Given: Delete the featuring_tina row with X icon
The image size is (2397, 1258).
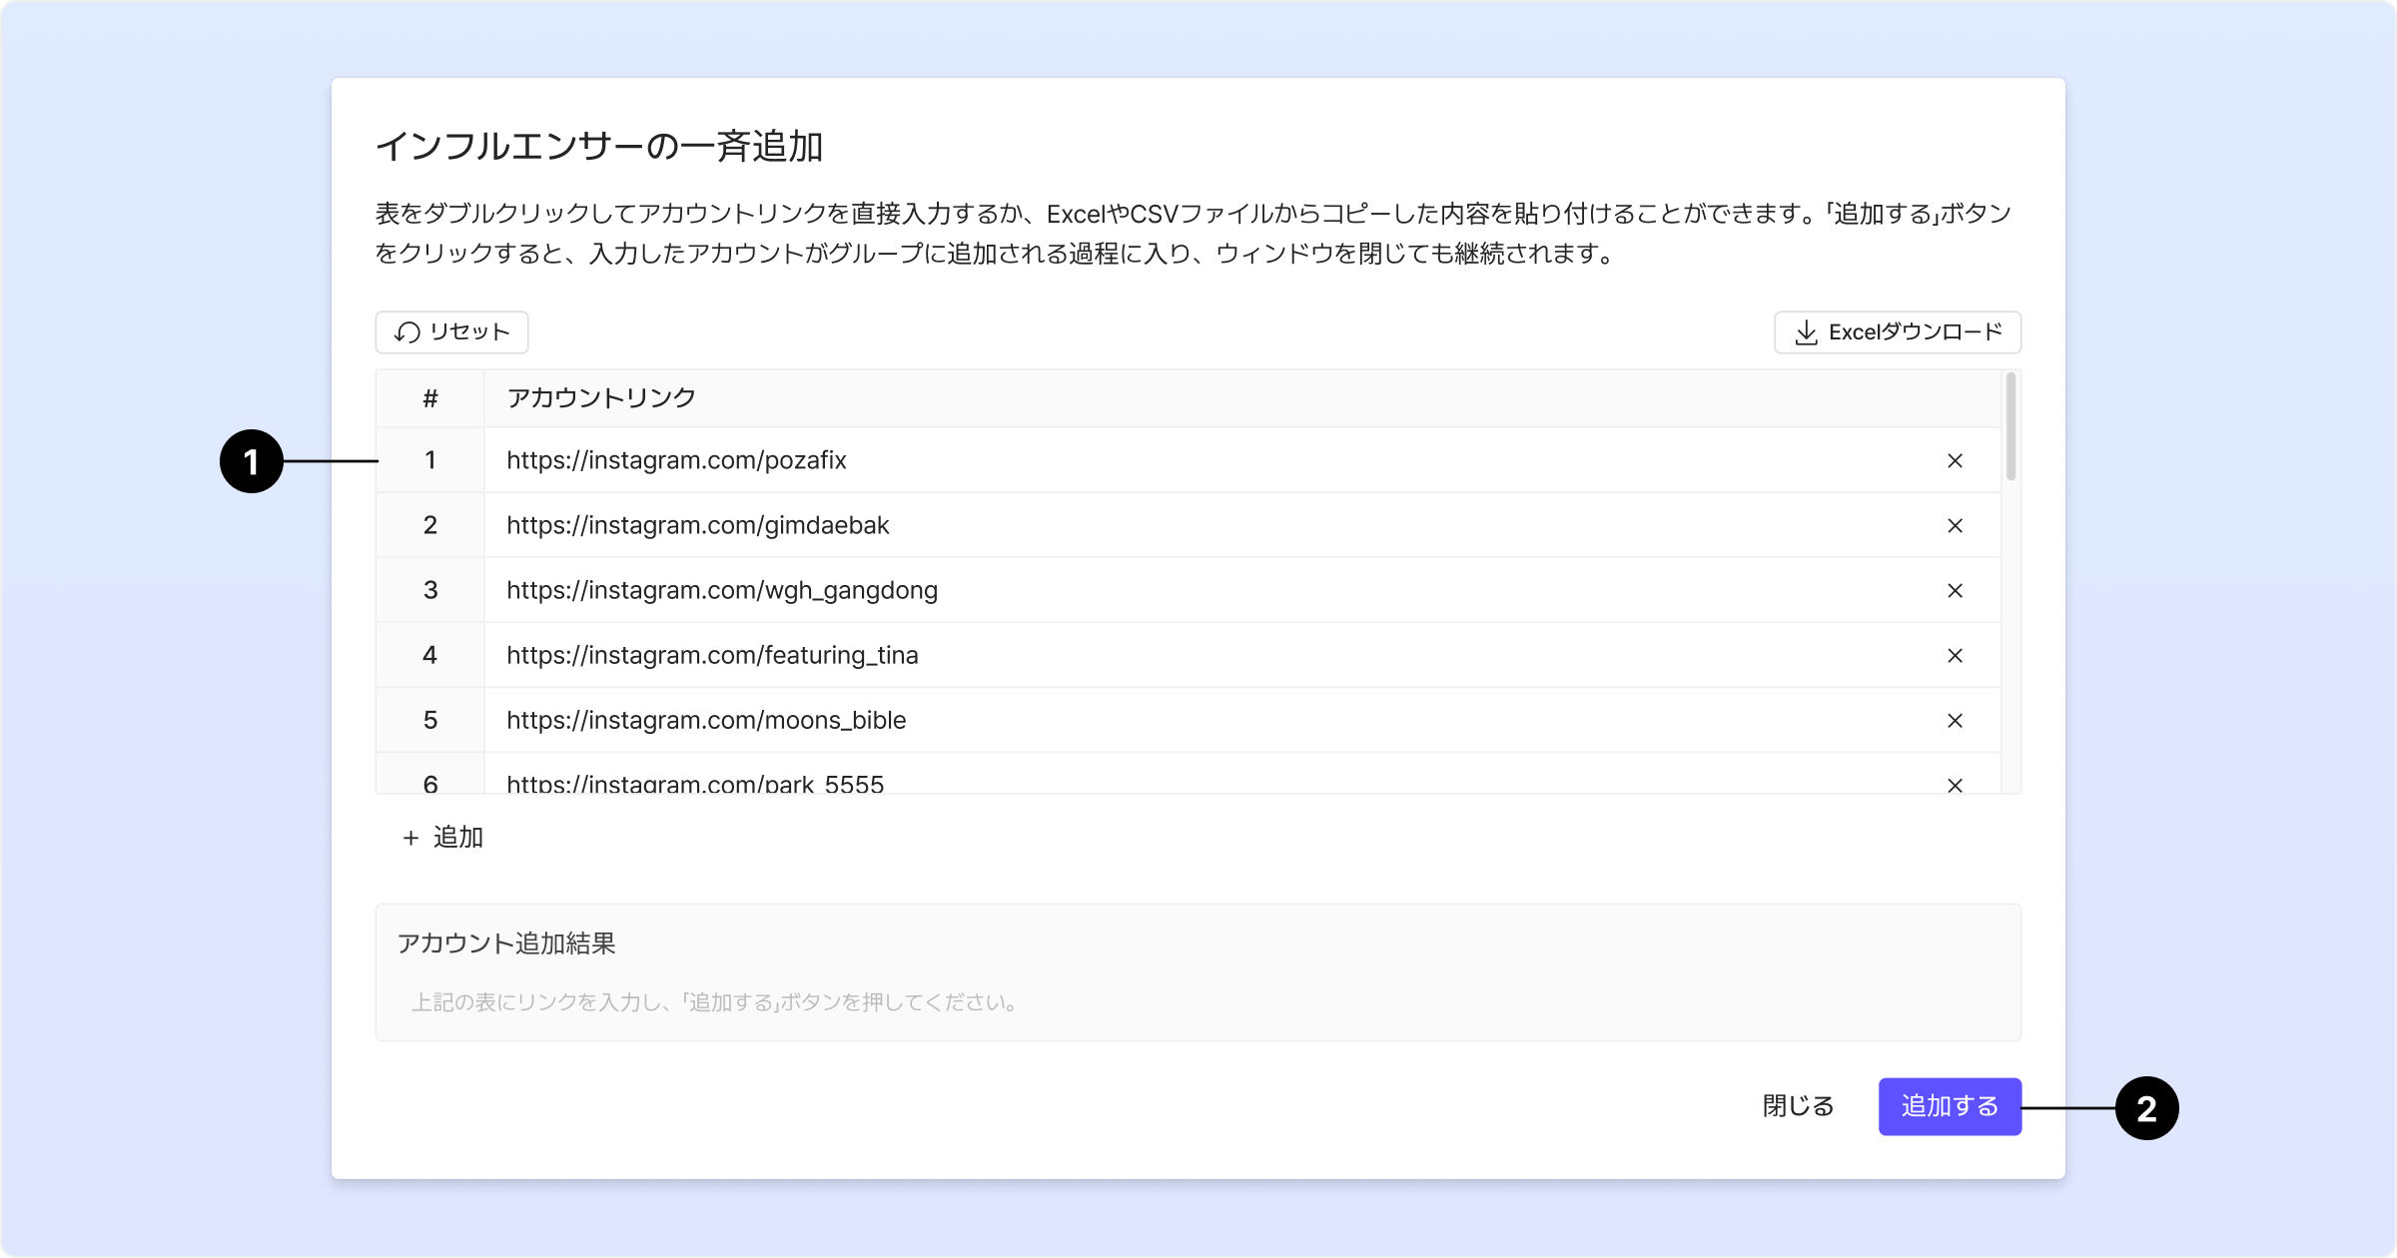Looking at the screenshot, I should point(1955,655).
